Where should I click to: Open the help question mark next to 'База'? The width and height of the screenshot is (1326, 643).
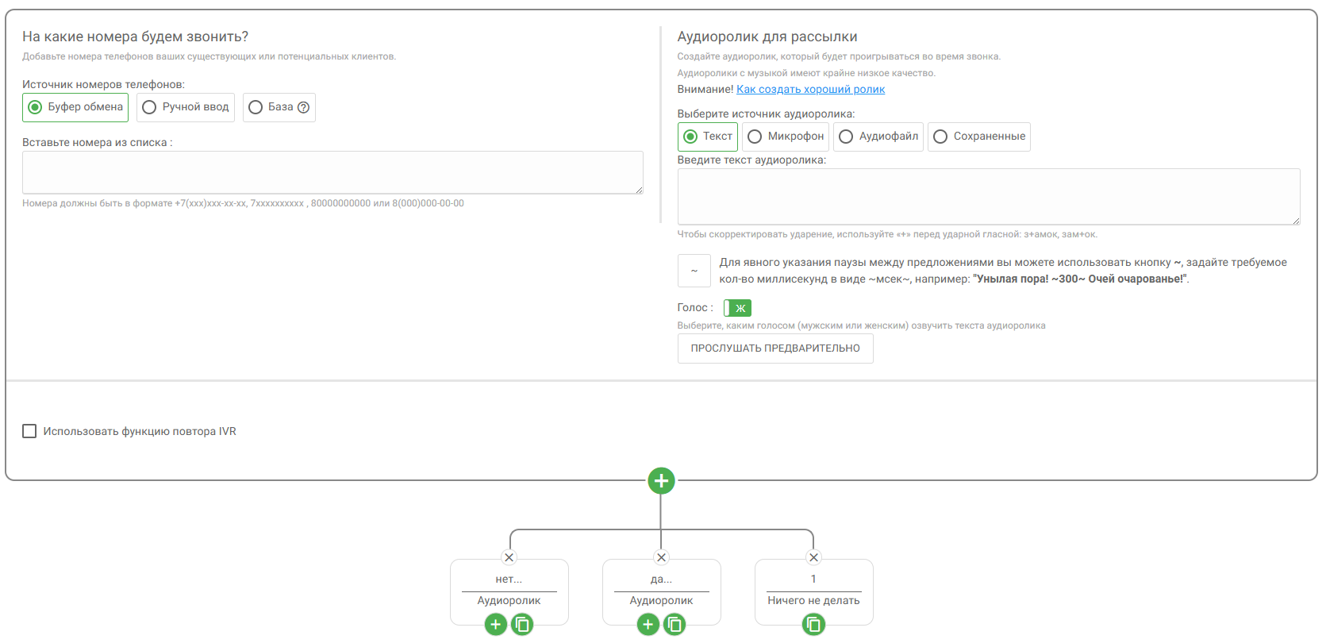tap(303, 107)
